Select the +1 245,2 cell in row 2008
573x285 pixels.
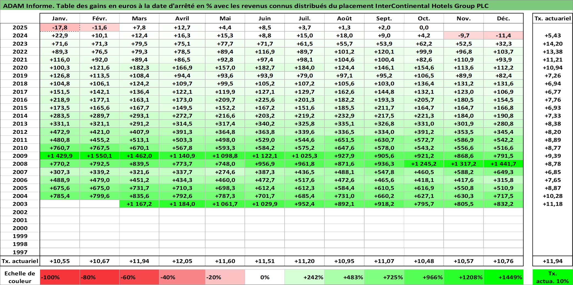point(424,164)
